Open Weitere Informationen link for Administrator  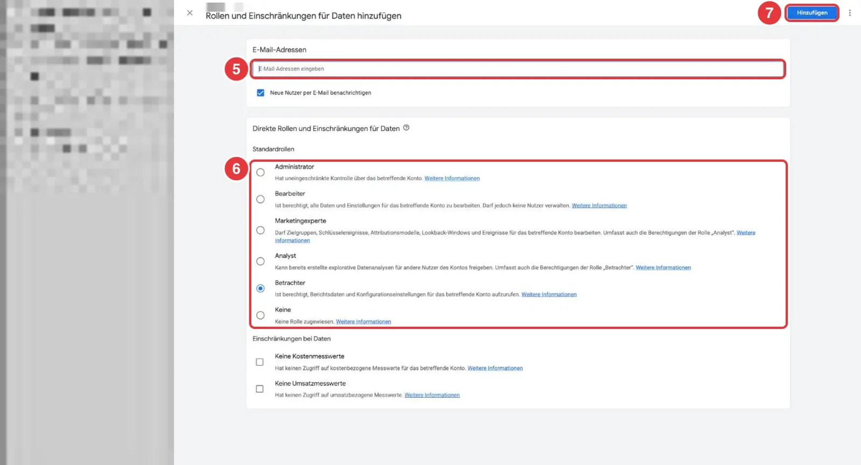(x=452, y=178)
